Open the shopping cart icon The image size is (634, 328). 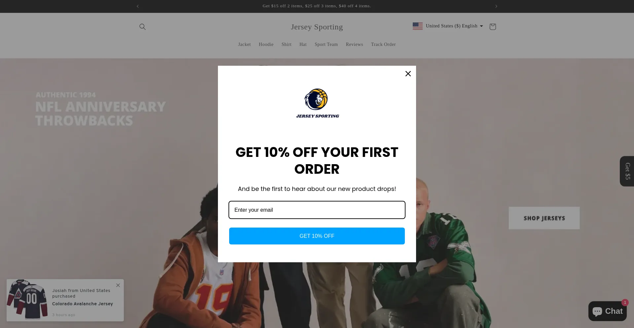[x=493, y=27]
